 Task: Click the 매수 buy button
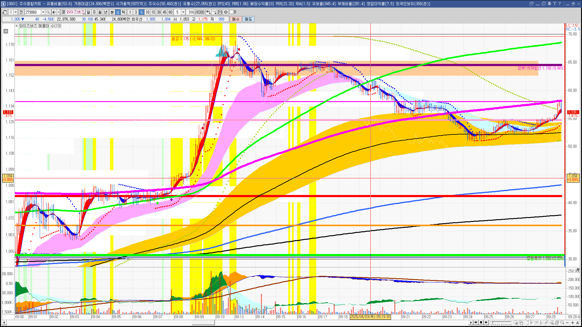pos(236,19)
